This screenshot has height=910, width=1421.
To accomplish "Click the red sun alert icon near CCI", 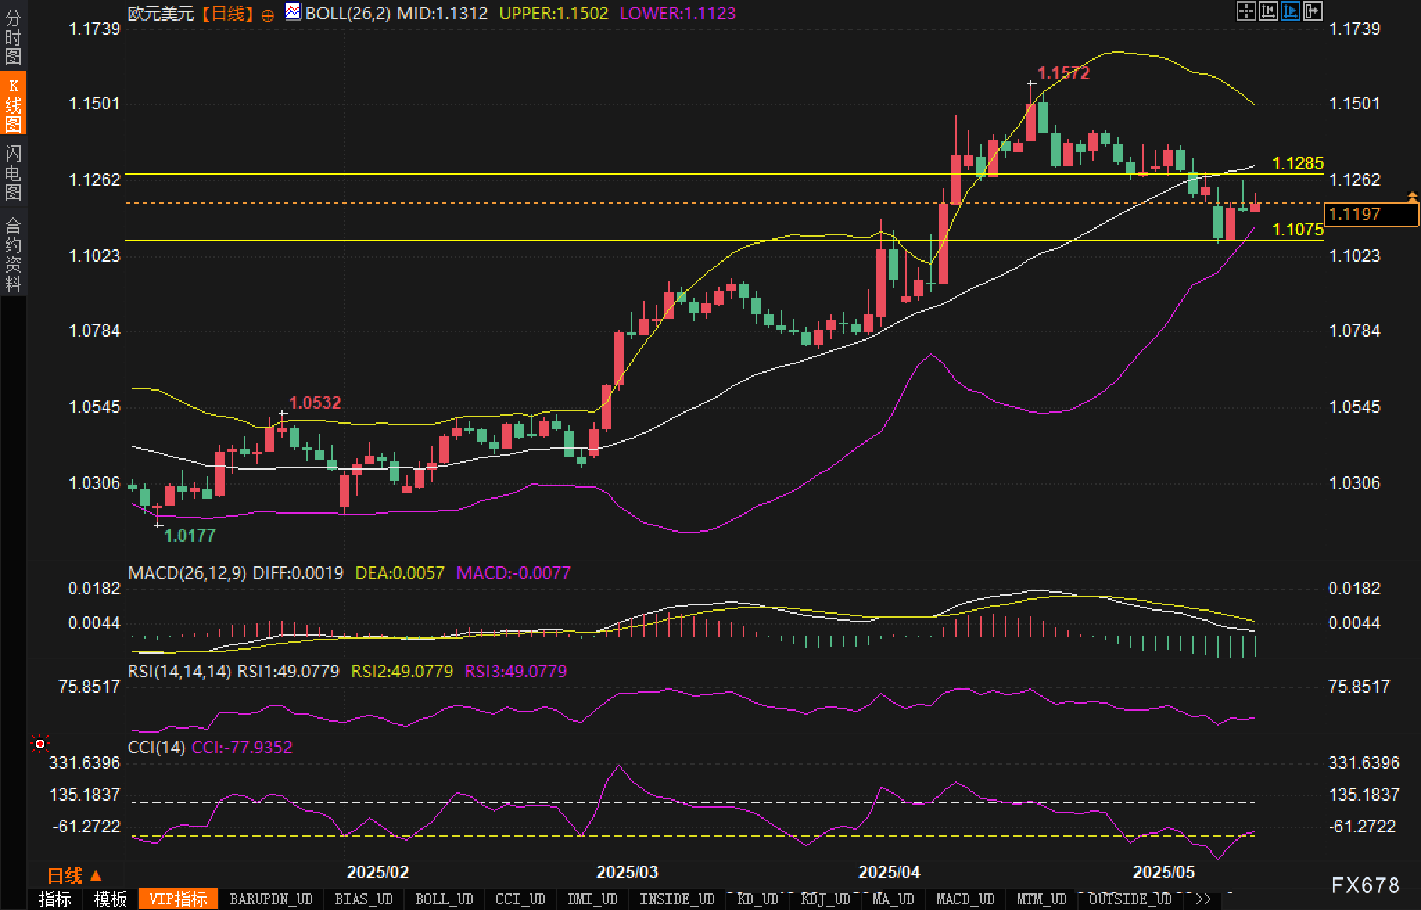I will click(x=40, y=744).
